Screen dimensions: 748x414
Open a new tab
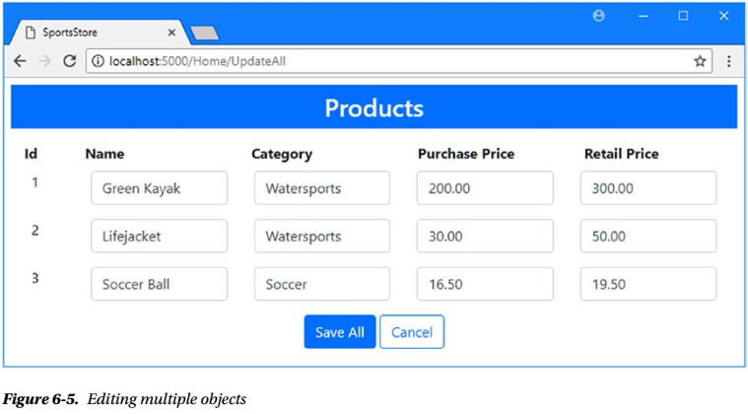(x=204, y=34)
